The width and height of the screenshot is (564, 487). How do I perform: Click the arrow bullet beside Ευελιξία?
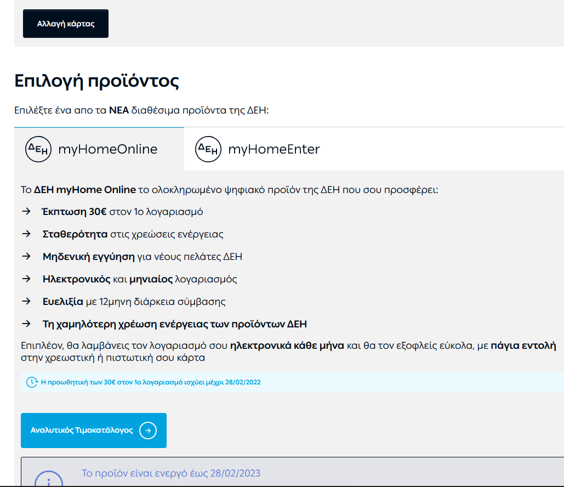pos(26,301)
